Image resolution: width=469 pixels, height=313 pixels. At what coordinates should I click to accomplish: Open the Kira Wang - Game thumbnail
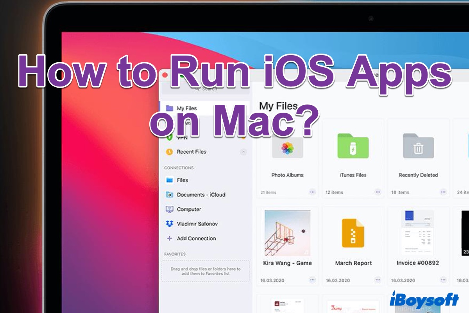coord(287,233)
